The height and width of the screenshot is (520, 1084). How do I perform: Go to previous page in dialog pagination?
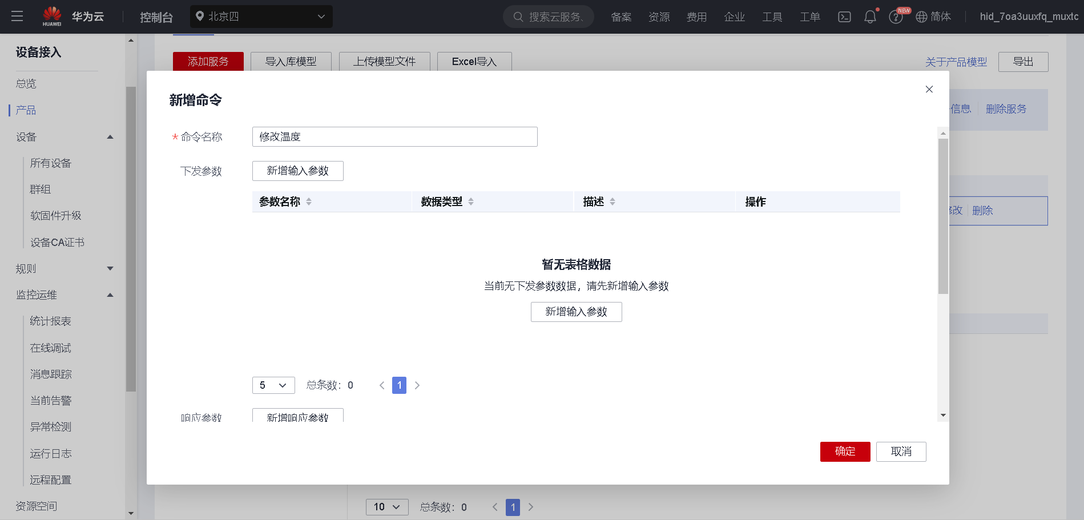[382, 385]
